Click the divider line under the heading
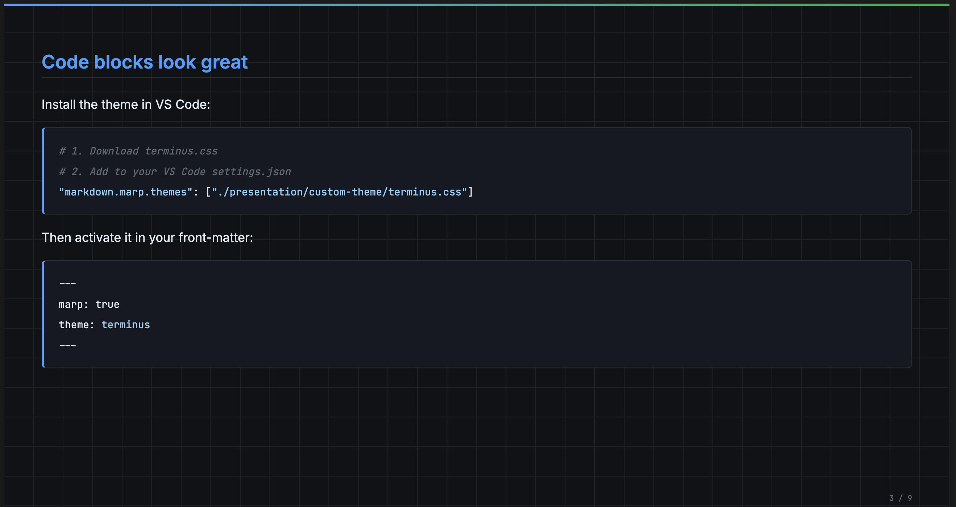956x507 pixels. click(x=477, y=78)
